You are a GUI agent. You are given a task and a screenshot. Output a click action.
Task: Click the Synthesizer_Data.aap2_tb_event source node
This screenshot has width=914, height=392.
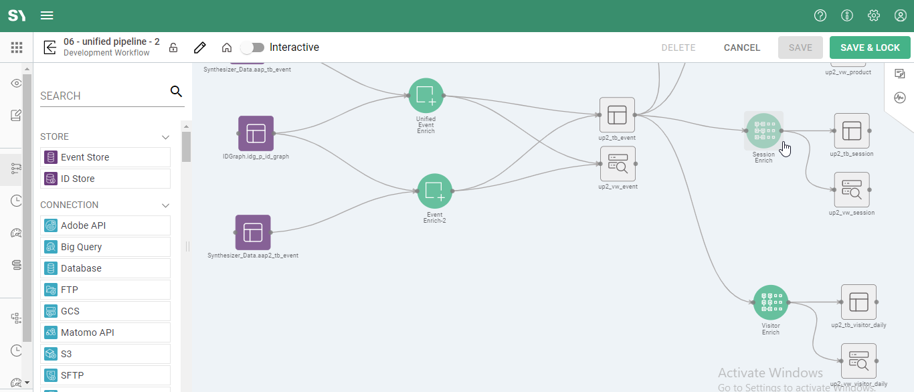[x=253, y=233]
